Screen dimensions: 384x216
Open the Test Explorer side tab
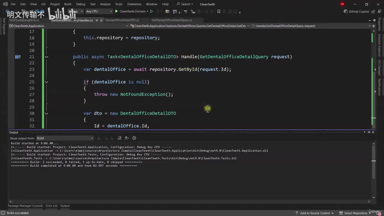[x=4, y=26]
